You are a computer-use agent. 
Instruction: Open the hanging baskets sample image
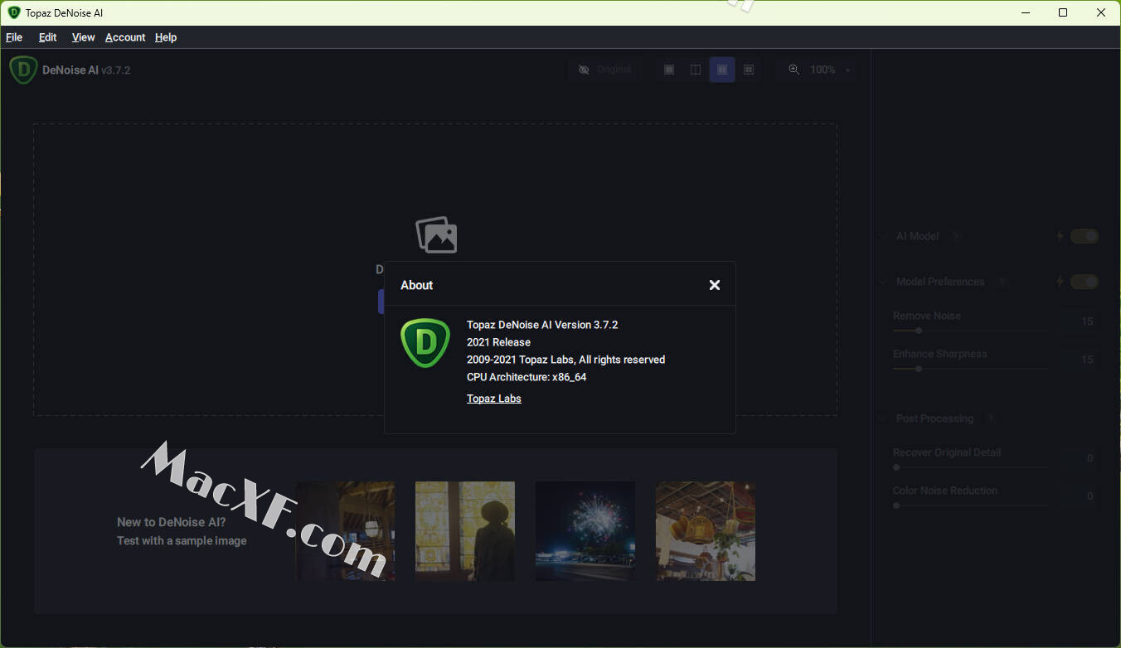706,531
